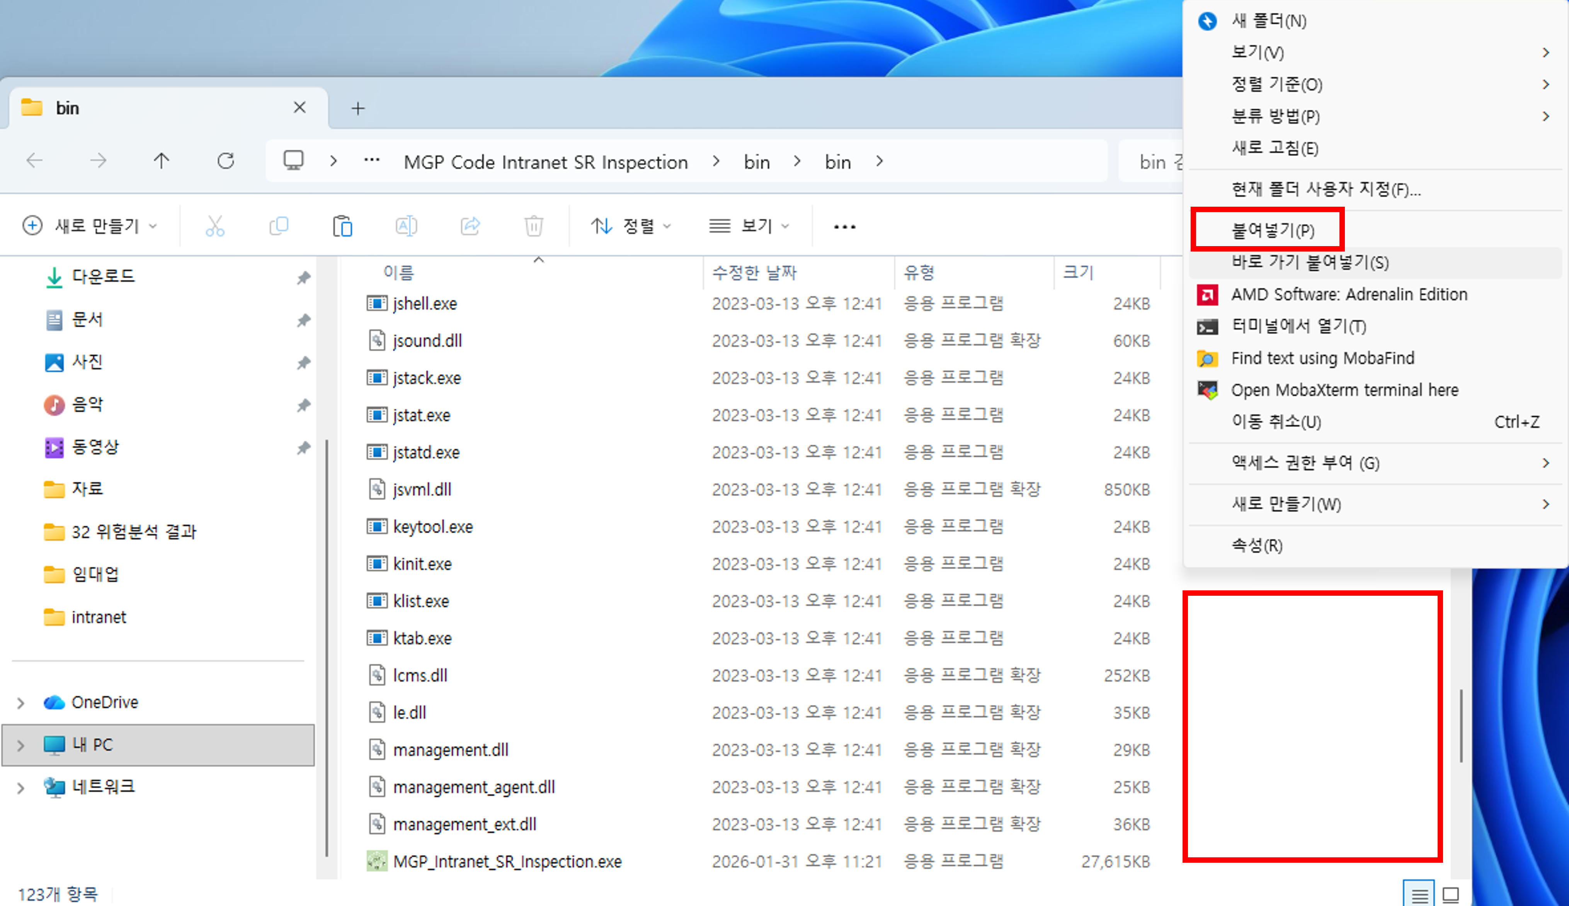The image size is (1569, 906).
Task: Click the Rename icon in the toolbar
Action: coord(407,225)
